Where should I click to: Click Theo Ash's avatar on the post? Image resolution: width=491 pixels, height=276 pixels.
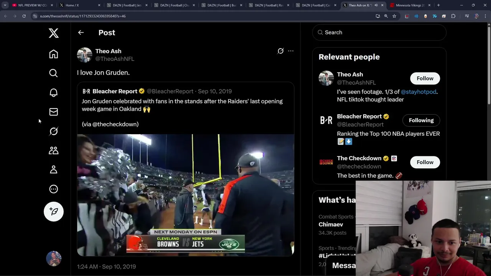point(84,55)
